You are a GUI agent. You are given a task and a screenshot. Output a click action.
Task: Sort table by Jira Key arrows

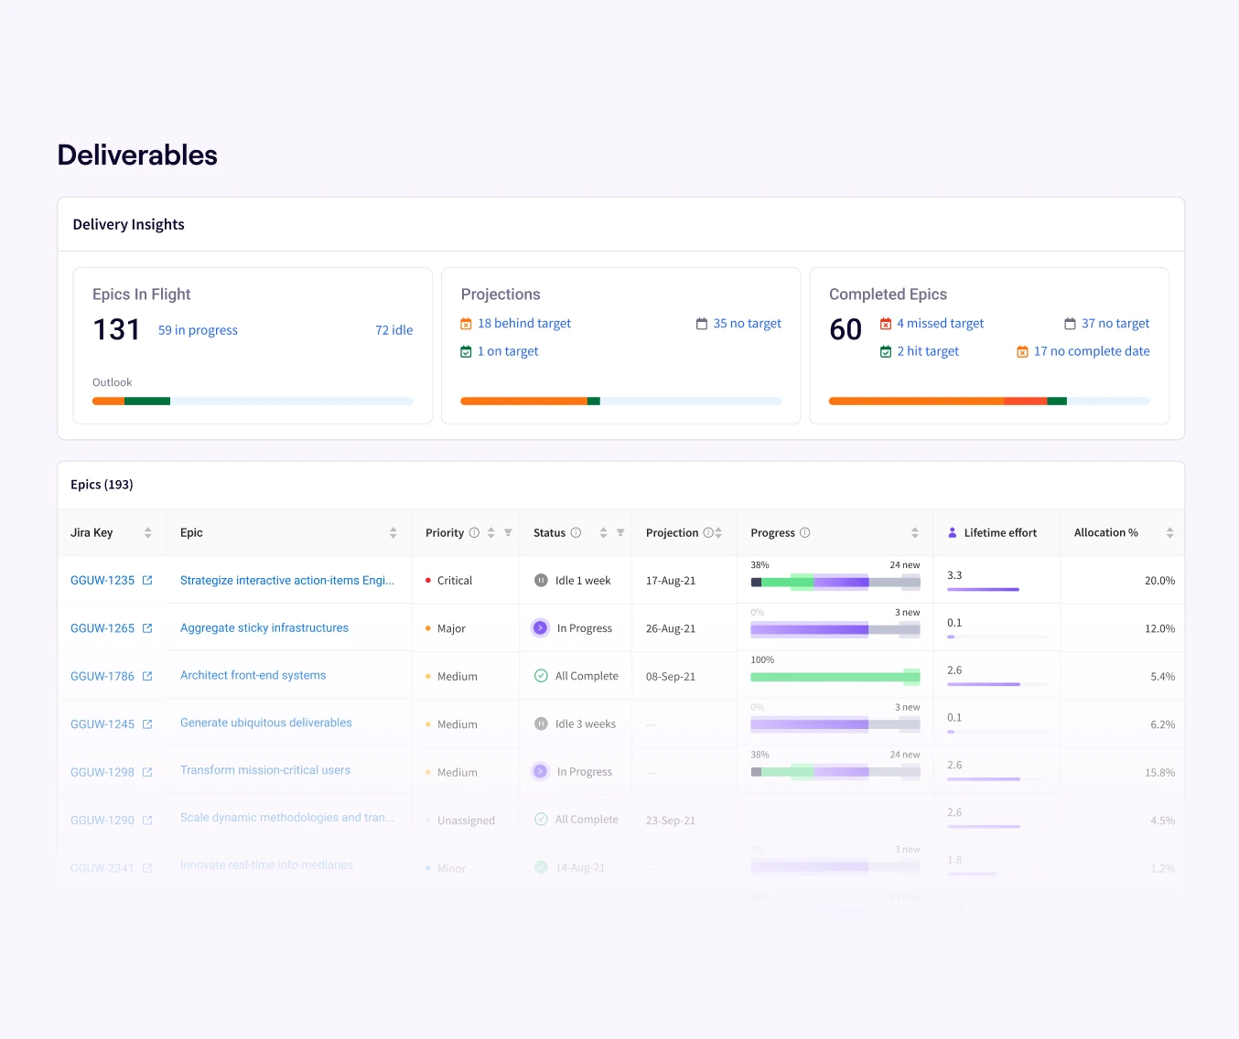(x=147, y=533)
